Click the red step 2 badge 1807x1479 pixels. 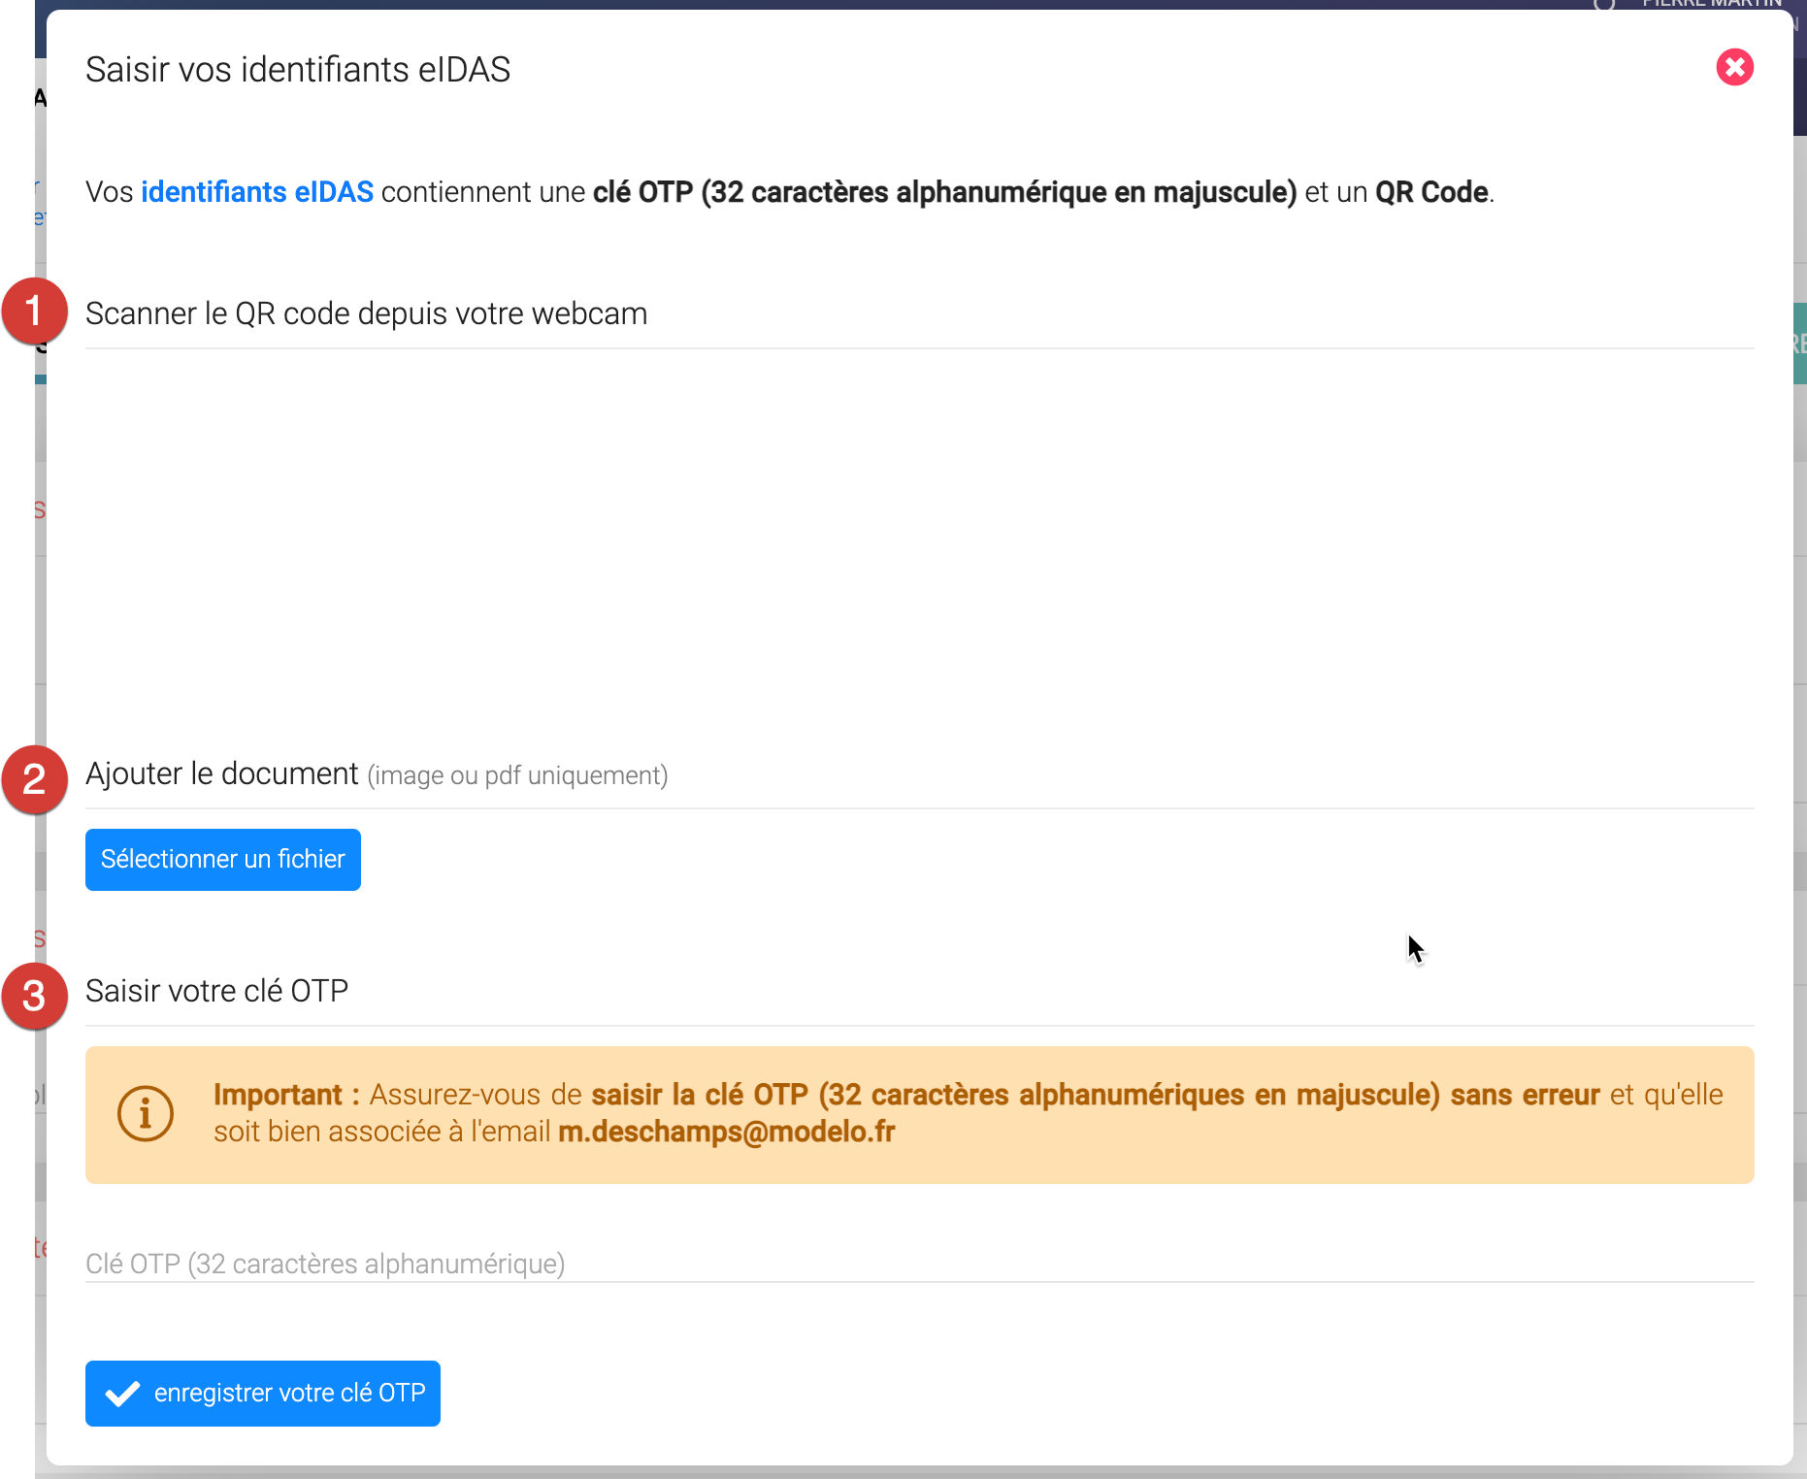[34, 778]
